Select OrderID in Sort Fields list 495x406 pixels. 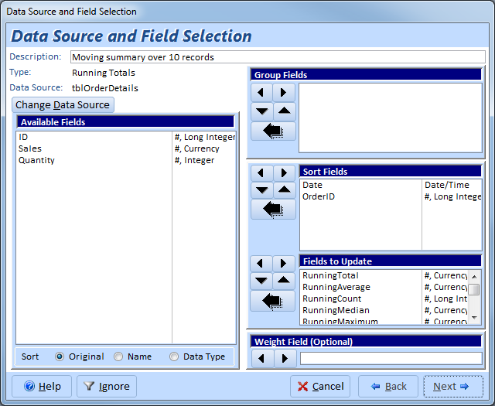[319, 196]
